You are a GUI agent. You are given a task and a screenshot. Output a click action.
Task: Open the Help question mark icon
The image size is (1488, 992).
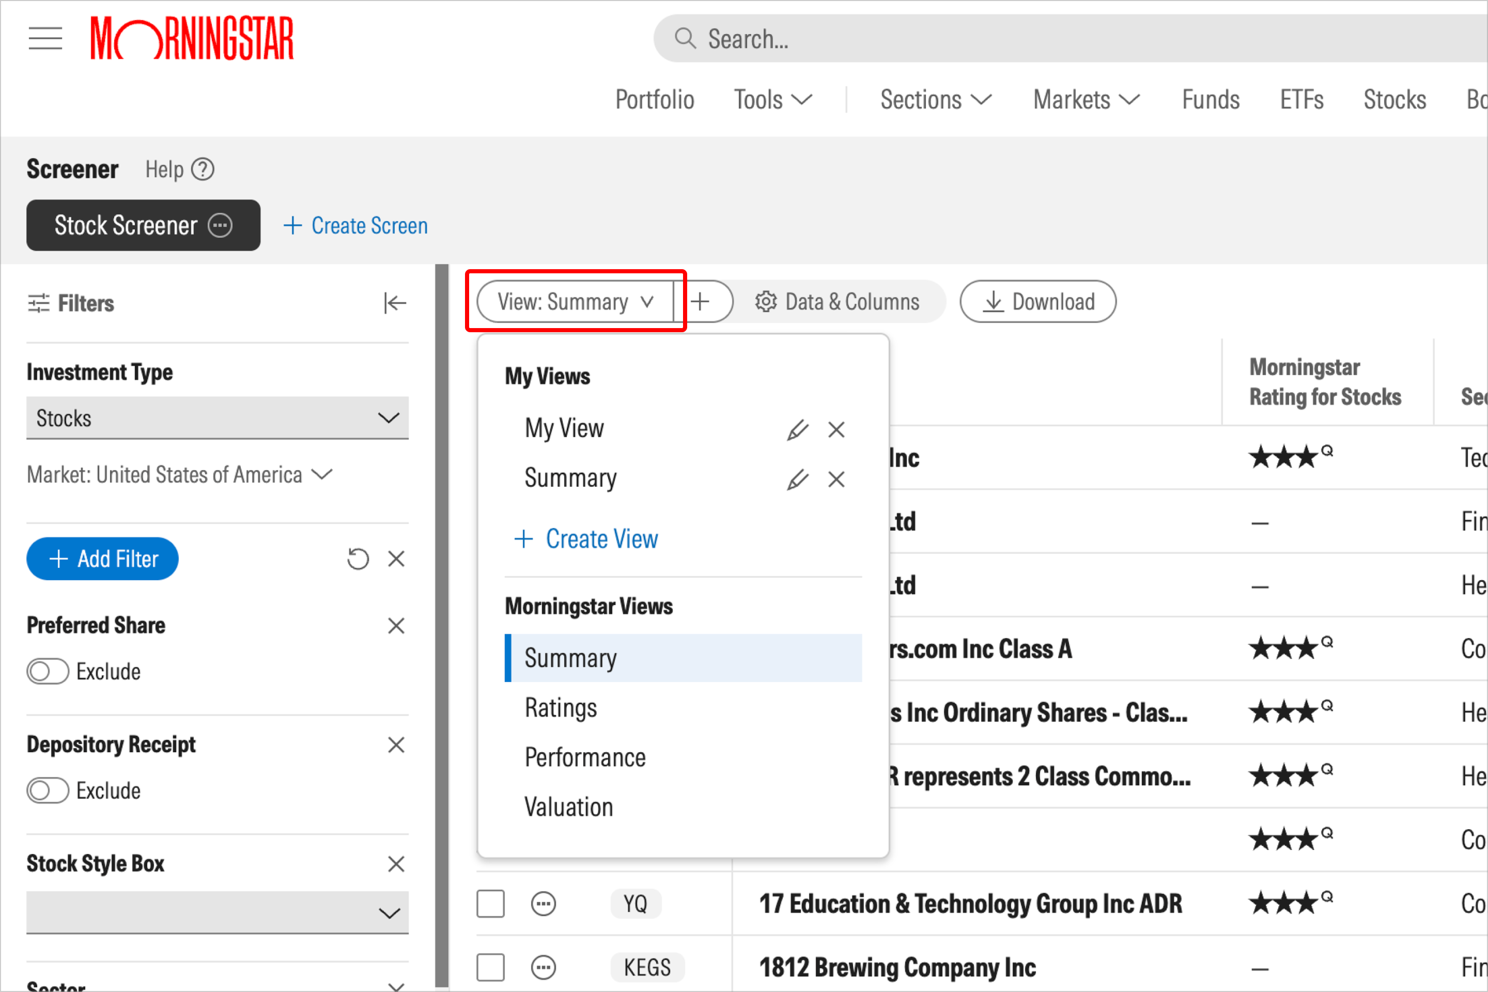(x=203, y=169)
